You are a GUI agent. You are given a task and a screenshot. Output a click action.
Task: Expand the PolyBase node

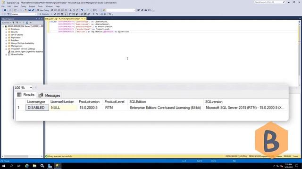6,40
